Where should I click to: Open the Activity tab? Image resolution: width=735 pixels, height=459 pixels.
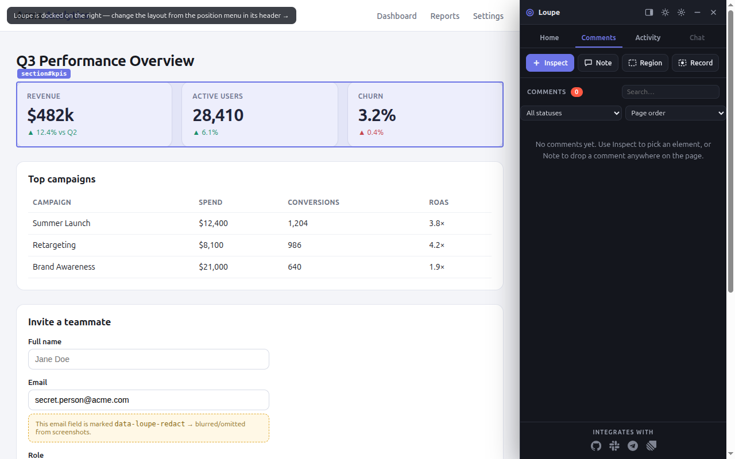(648, 38)
